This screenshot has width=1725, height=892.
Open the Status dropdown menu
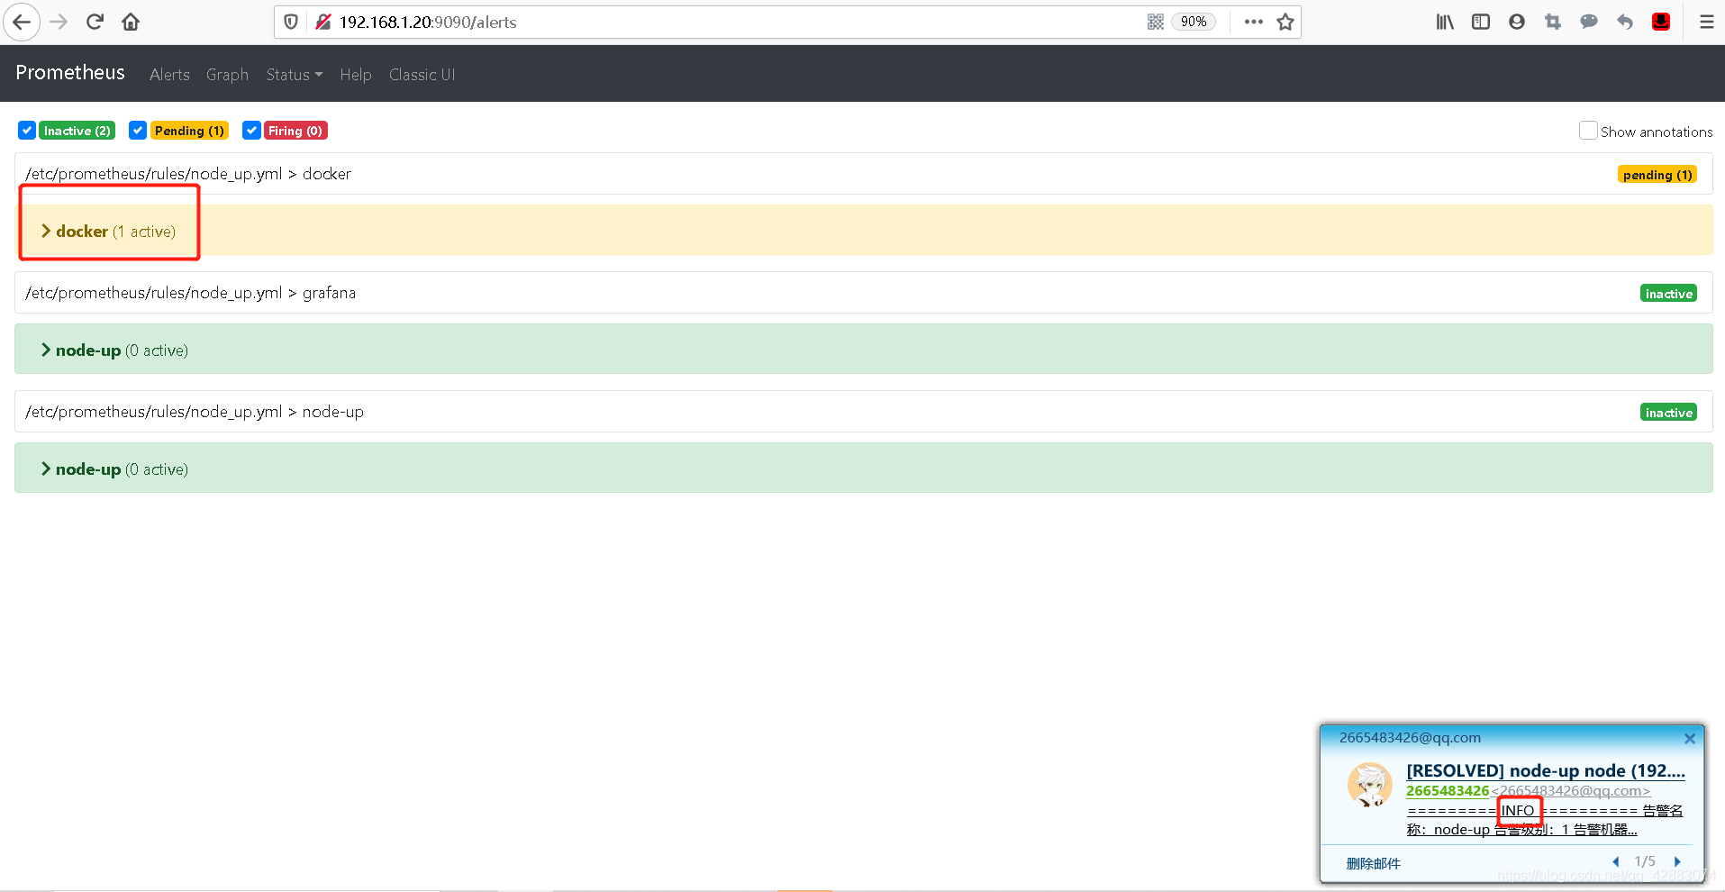click(x=295, y=75)
